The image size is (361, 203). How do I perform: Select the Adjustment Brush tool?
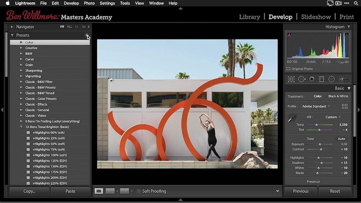pos(343,79)
